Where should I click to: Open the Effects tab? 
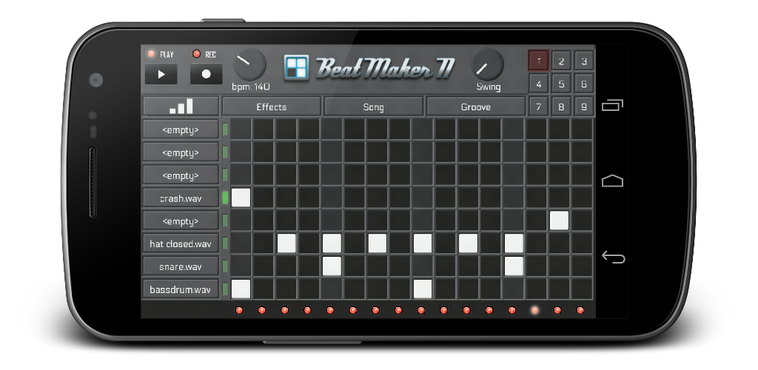point(272,107)
